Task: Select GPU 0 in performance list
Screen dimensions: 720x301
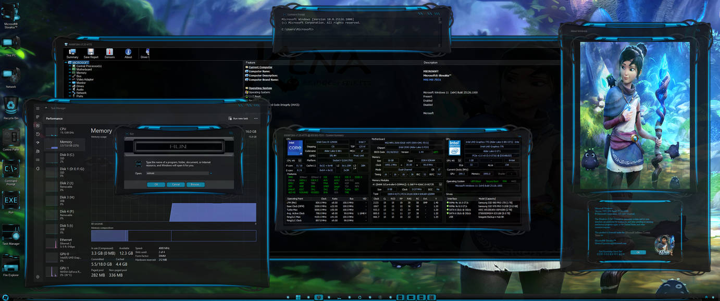Action: point(66,256)
